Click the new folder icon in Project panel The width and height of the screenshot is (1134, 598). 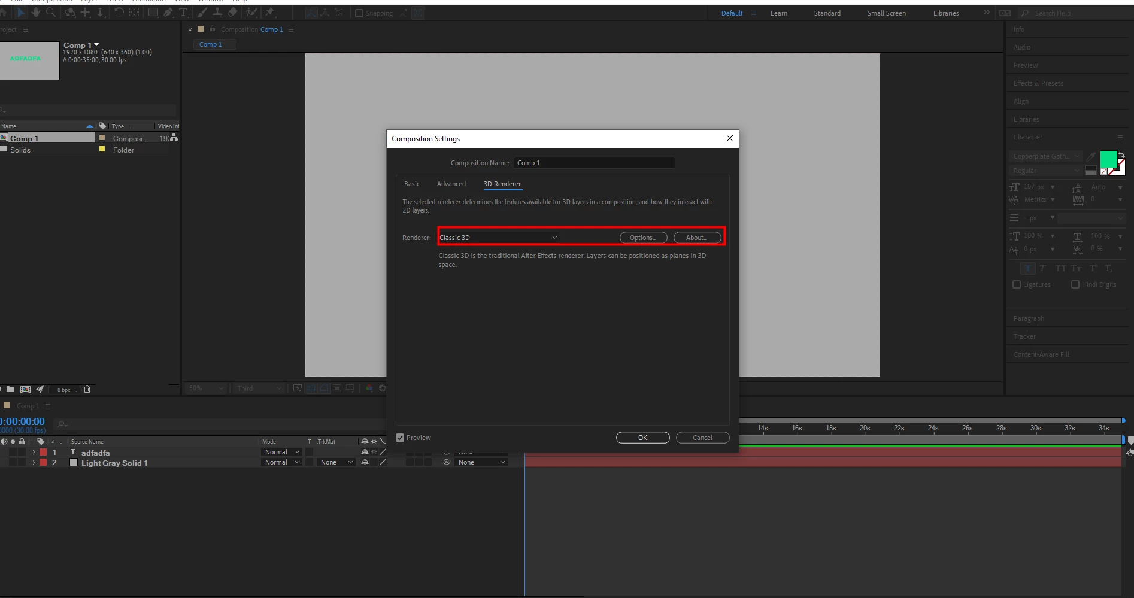pyautogui.click(x=10, y=390)
